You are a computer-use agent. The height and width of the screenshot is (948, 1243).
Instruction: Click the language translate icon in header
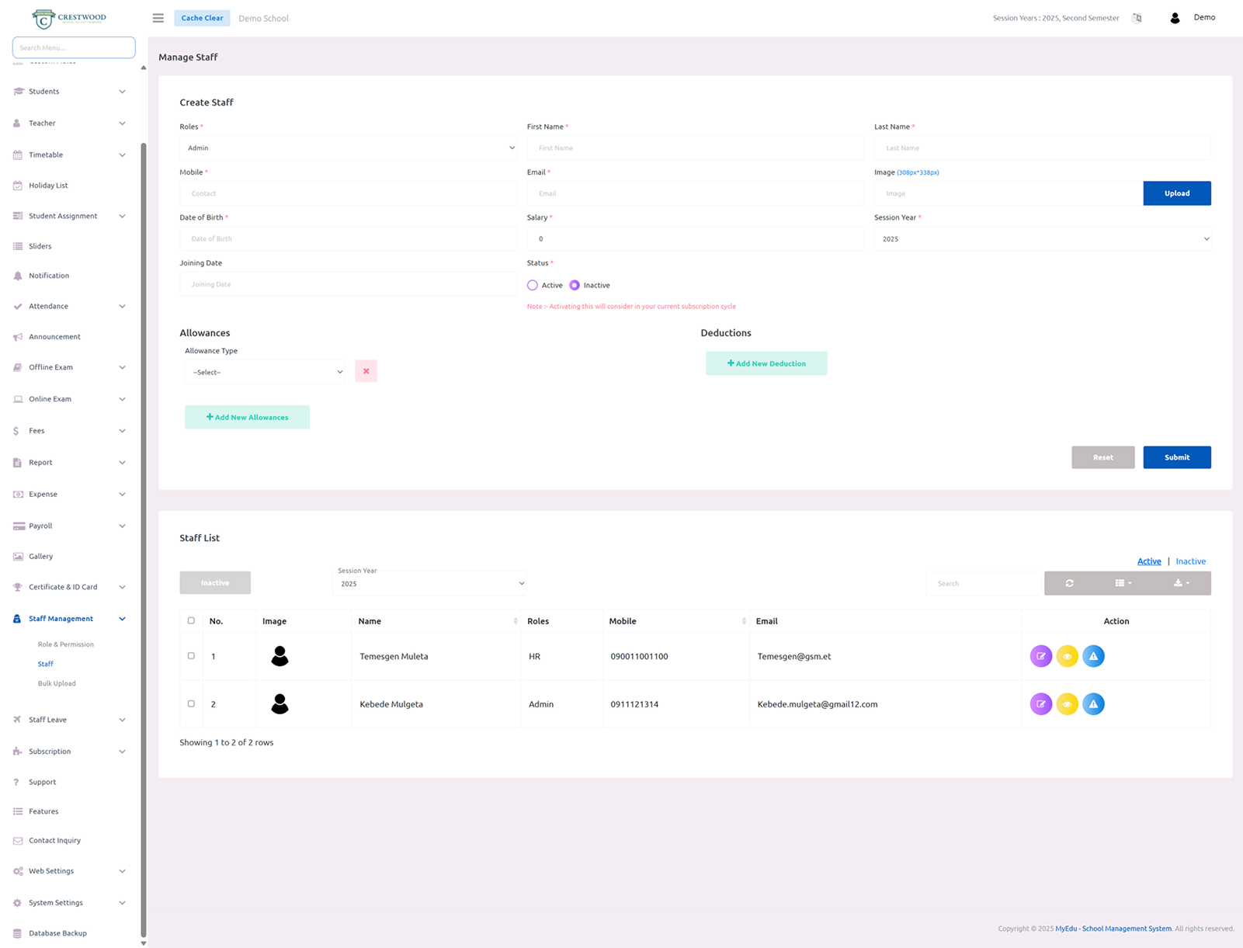point(1137,18)
